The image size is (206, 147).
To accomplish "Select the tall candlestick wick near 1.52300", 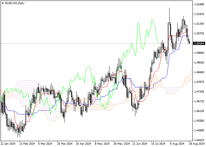I will [x=169, y=15].
